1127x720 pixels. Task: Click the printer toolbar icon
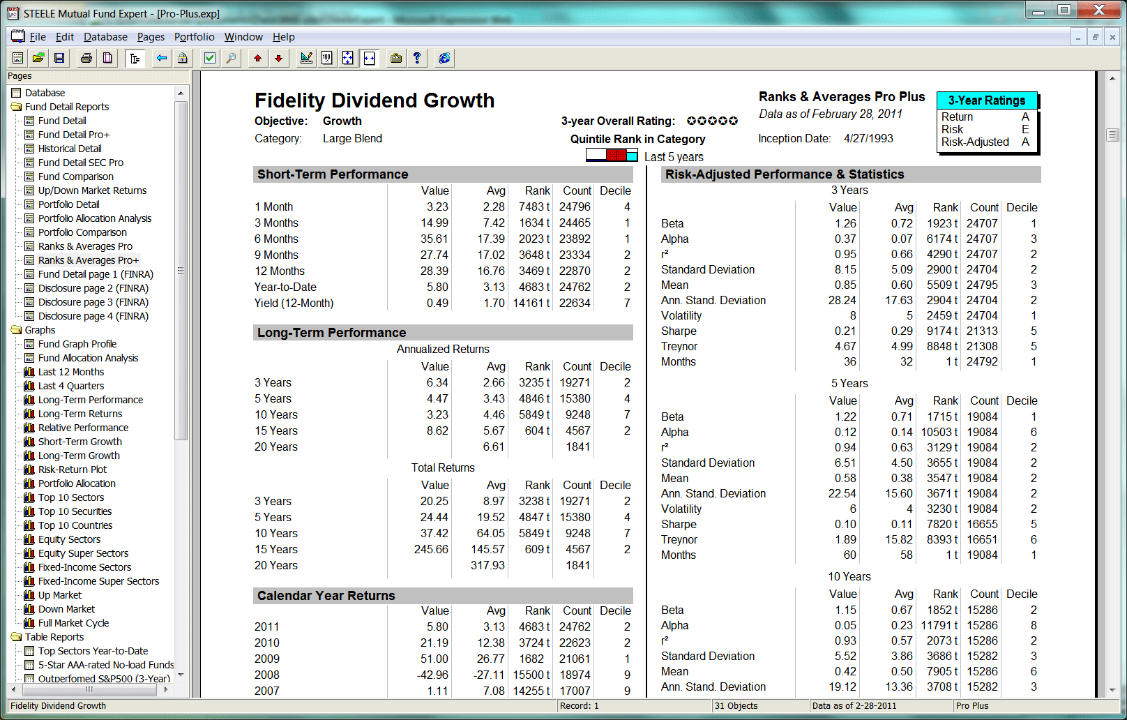86,59
